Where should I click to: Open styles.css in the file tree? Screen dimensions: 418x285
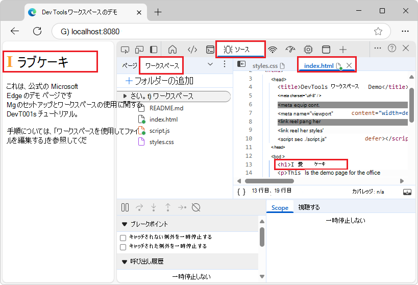point(162,142)
